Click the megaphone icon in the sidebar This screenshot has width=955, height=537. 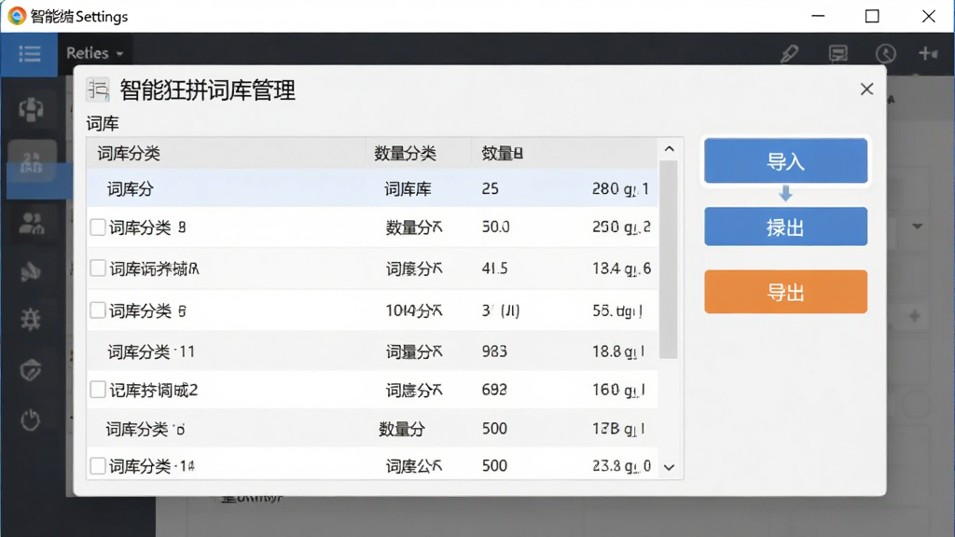pos(31,271)
